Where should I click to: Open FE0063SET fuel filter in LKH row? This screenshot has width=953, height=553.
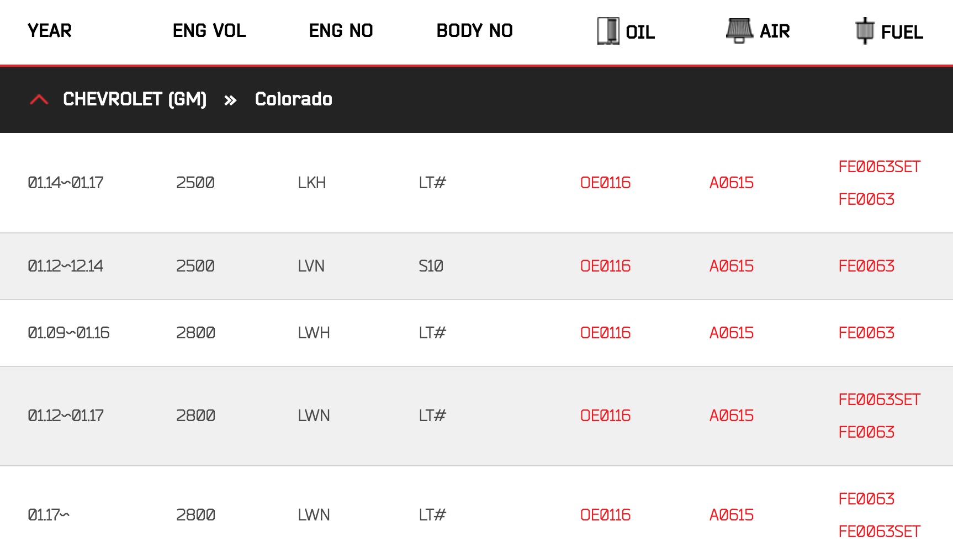tap(879, 167)
